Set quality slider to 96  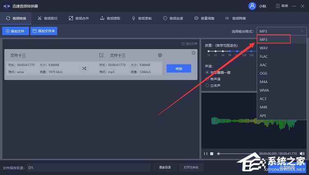point(230,51)
